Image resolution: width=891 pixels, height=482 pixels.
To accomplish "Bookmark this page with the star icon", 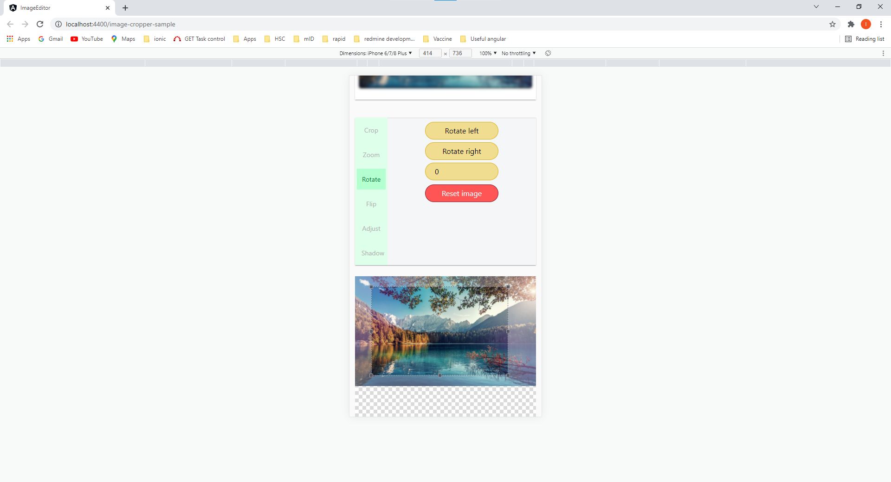I will (x=833, y=24).
